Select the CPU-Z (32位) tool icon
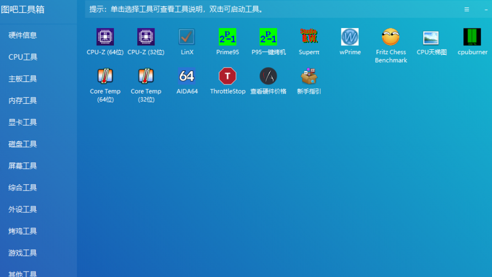Screen dimensions: 492x277 point(146,37)
